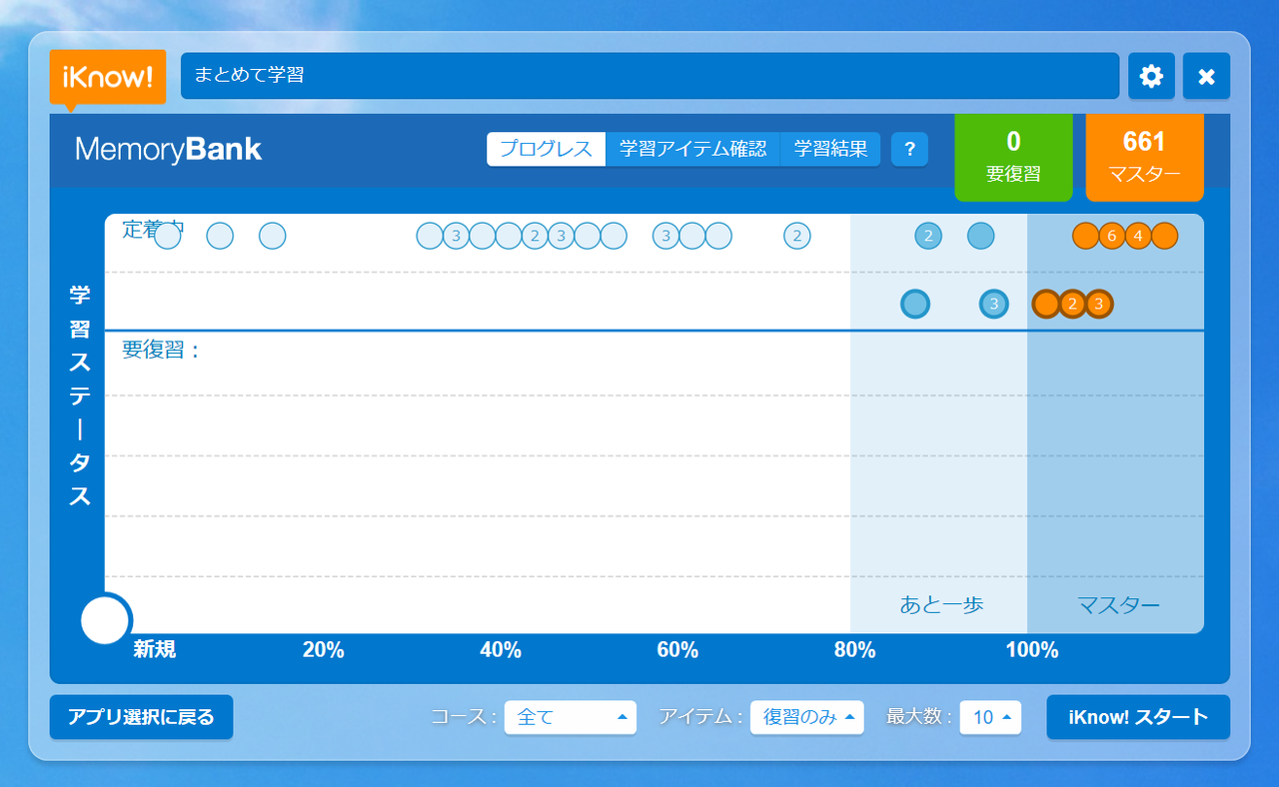
Task: Click the マスター zone label in chart
Action: pos(1118,604)
